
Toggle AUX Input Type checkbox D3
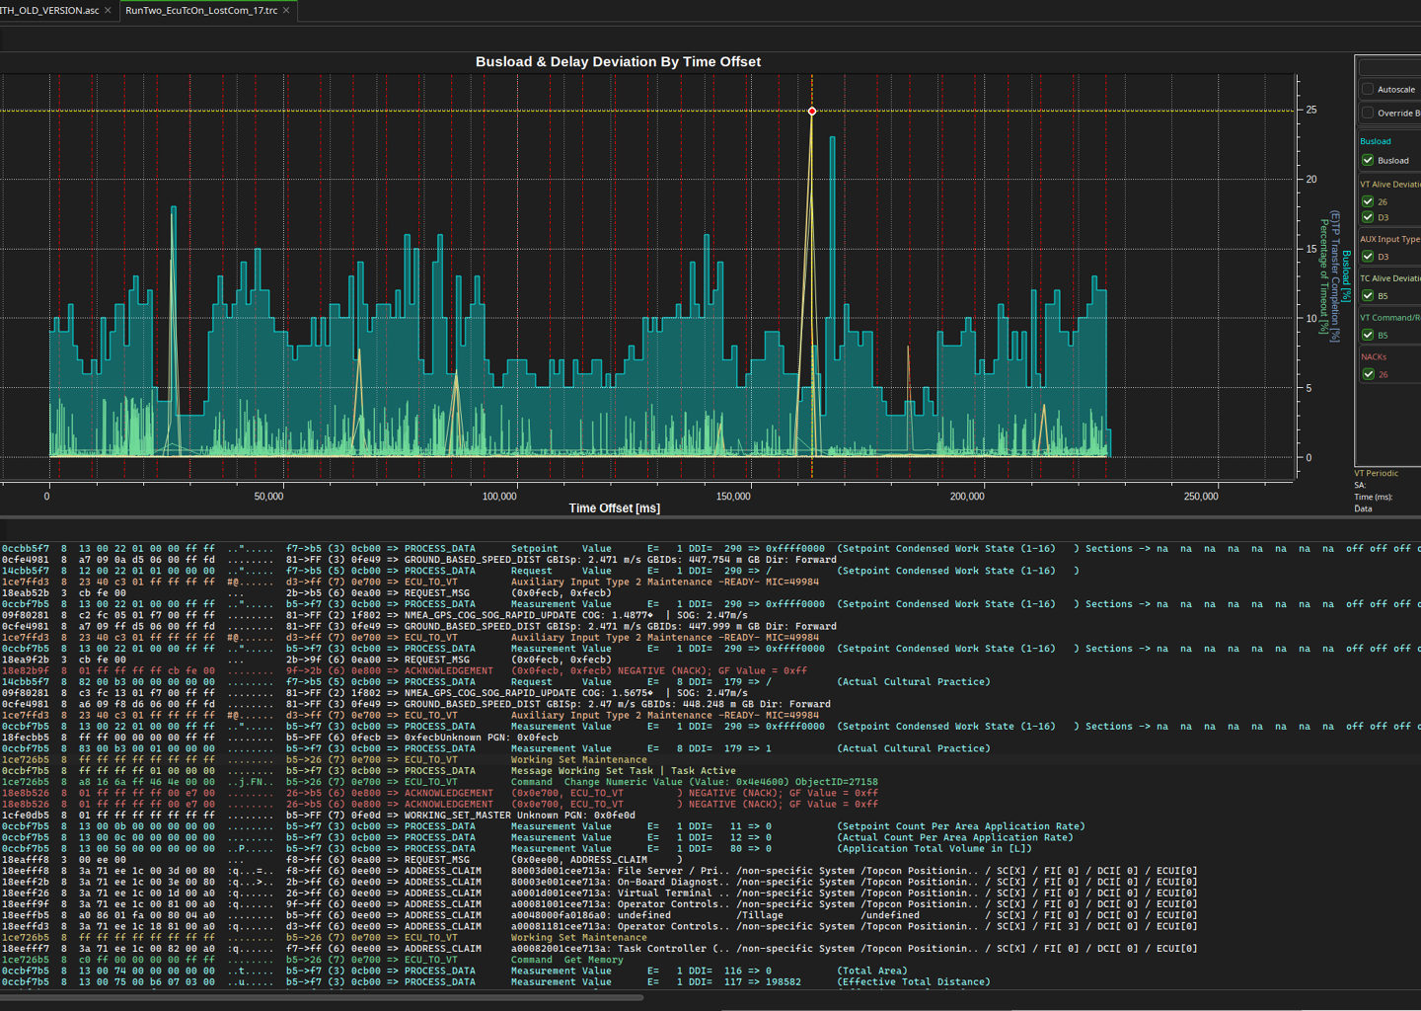tap(1368, 256)
